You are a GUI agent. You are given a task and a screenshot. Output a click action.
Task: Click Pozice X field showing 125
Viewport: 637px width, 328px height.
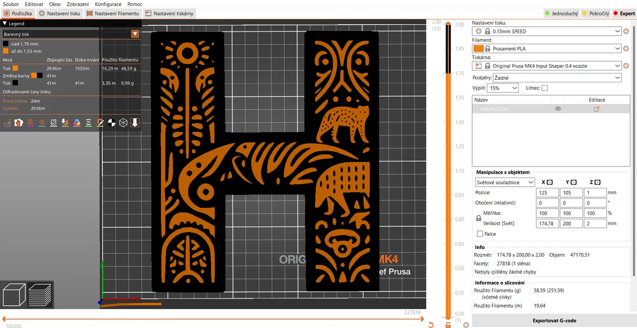pyautogui.click(x=548, y=193)
